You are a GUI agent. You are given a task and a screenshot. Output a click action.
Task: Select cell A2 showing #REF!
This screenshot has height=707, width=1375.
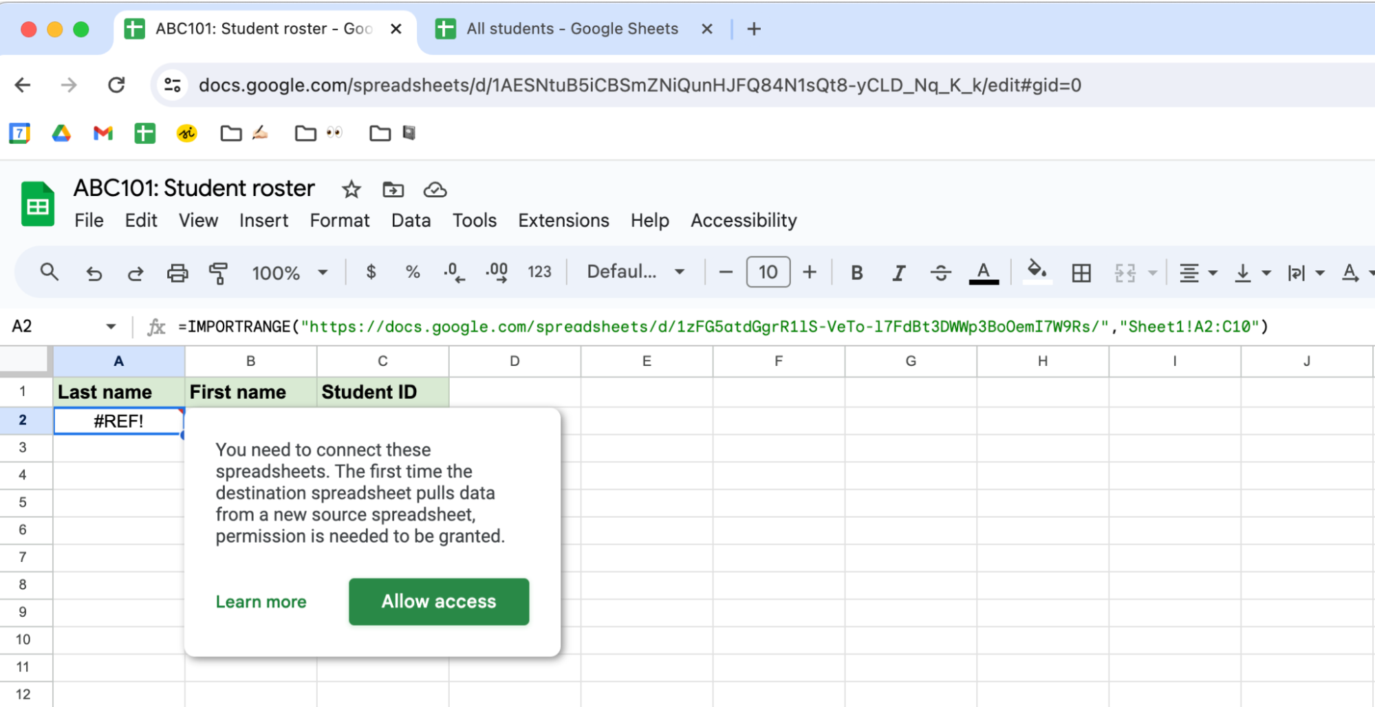(x=119, y=421)
